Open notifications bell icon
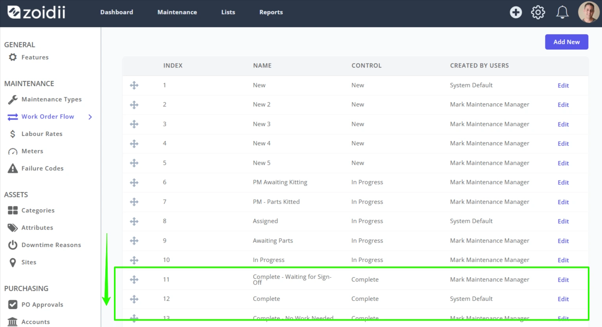This screenshot has height=327, width=602. [x=562, y=12]
